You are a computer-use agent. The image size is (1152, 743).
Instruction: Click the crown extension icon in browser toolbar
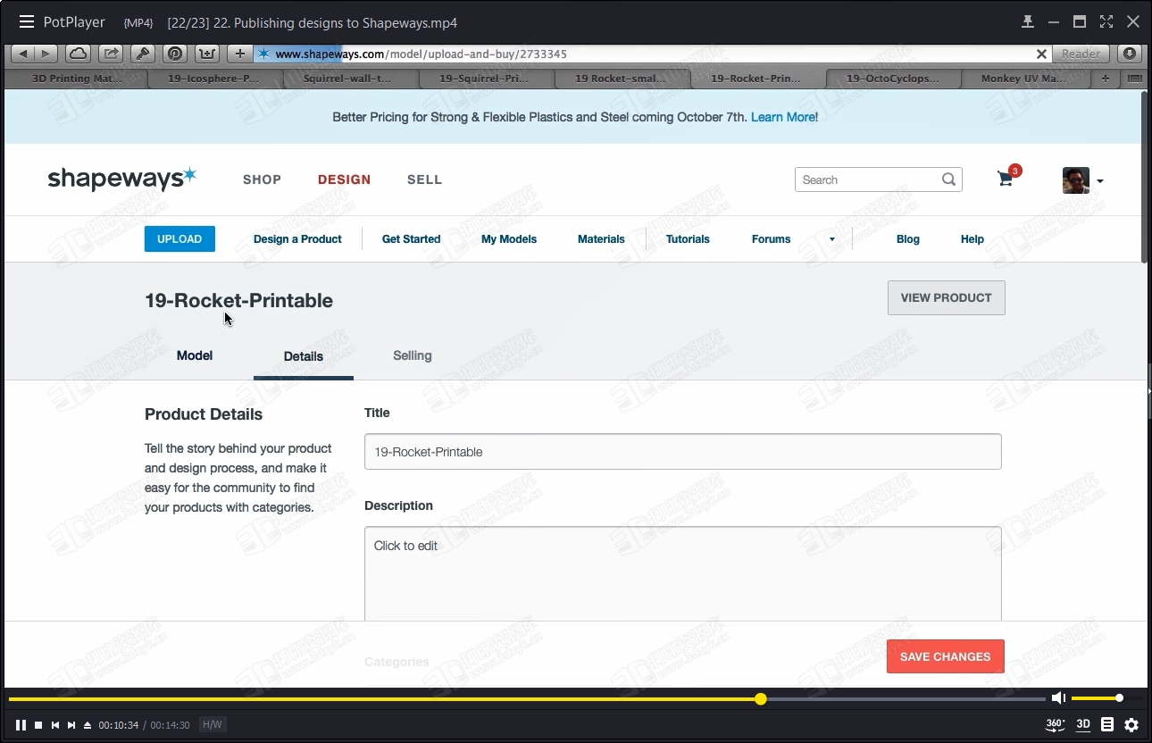coord(207,54)
